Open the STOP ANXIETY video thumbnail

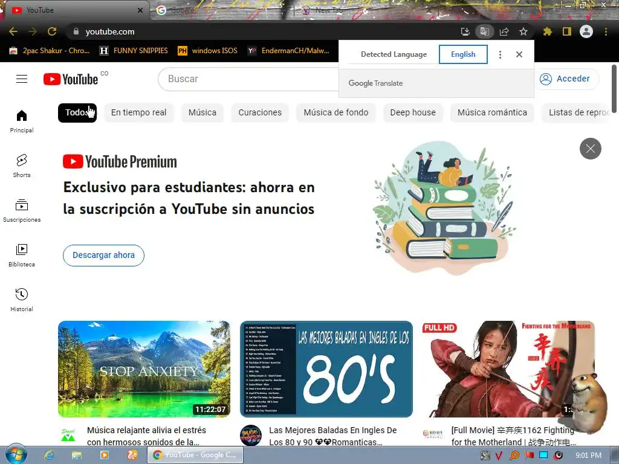(144, 369)
